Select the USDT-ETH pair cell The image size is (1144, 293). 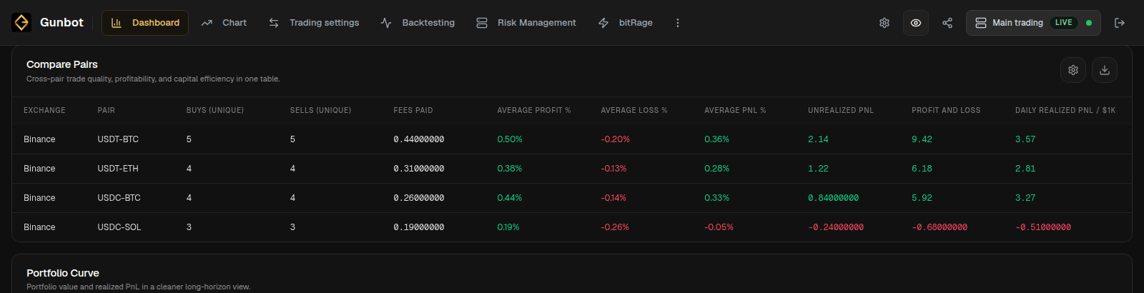pos(118,169)
